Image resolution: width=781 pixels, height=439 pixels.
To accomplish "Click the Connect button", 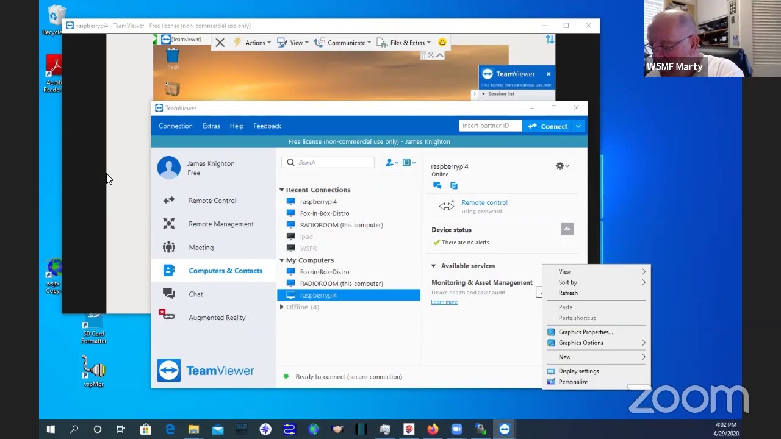I will 548,126.
